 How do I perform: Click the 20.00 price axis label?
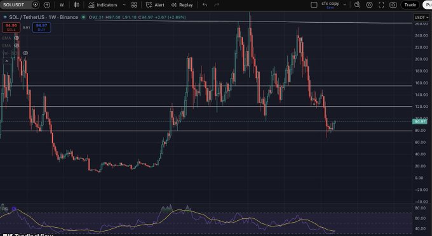pos(421,166)
